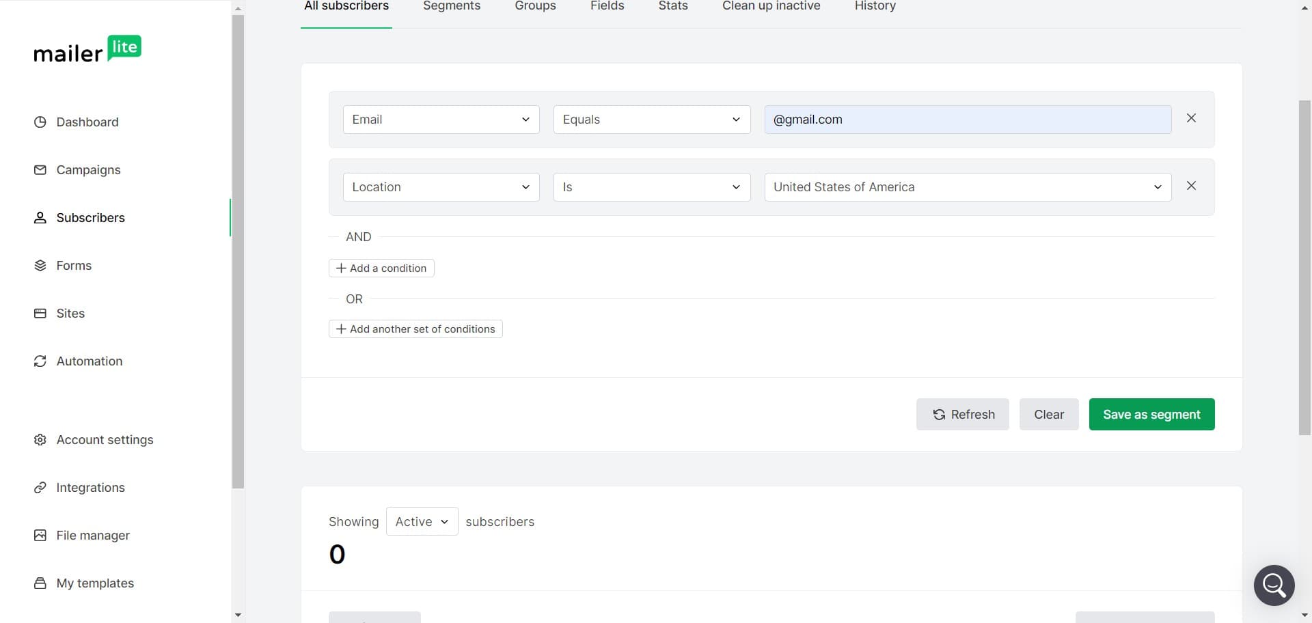Viewport: 1312px width, 623px height.
Task: Open the Automation section
Action: (89, 361)
